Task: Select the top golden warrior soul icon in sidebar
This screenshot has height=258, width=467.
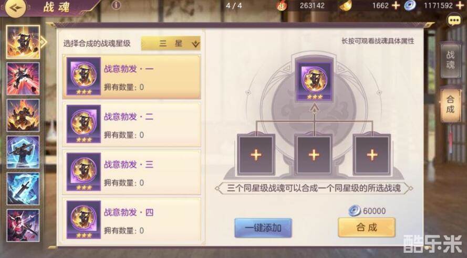Action: coord(23,42)
